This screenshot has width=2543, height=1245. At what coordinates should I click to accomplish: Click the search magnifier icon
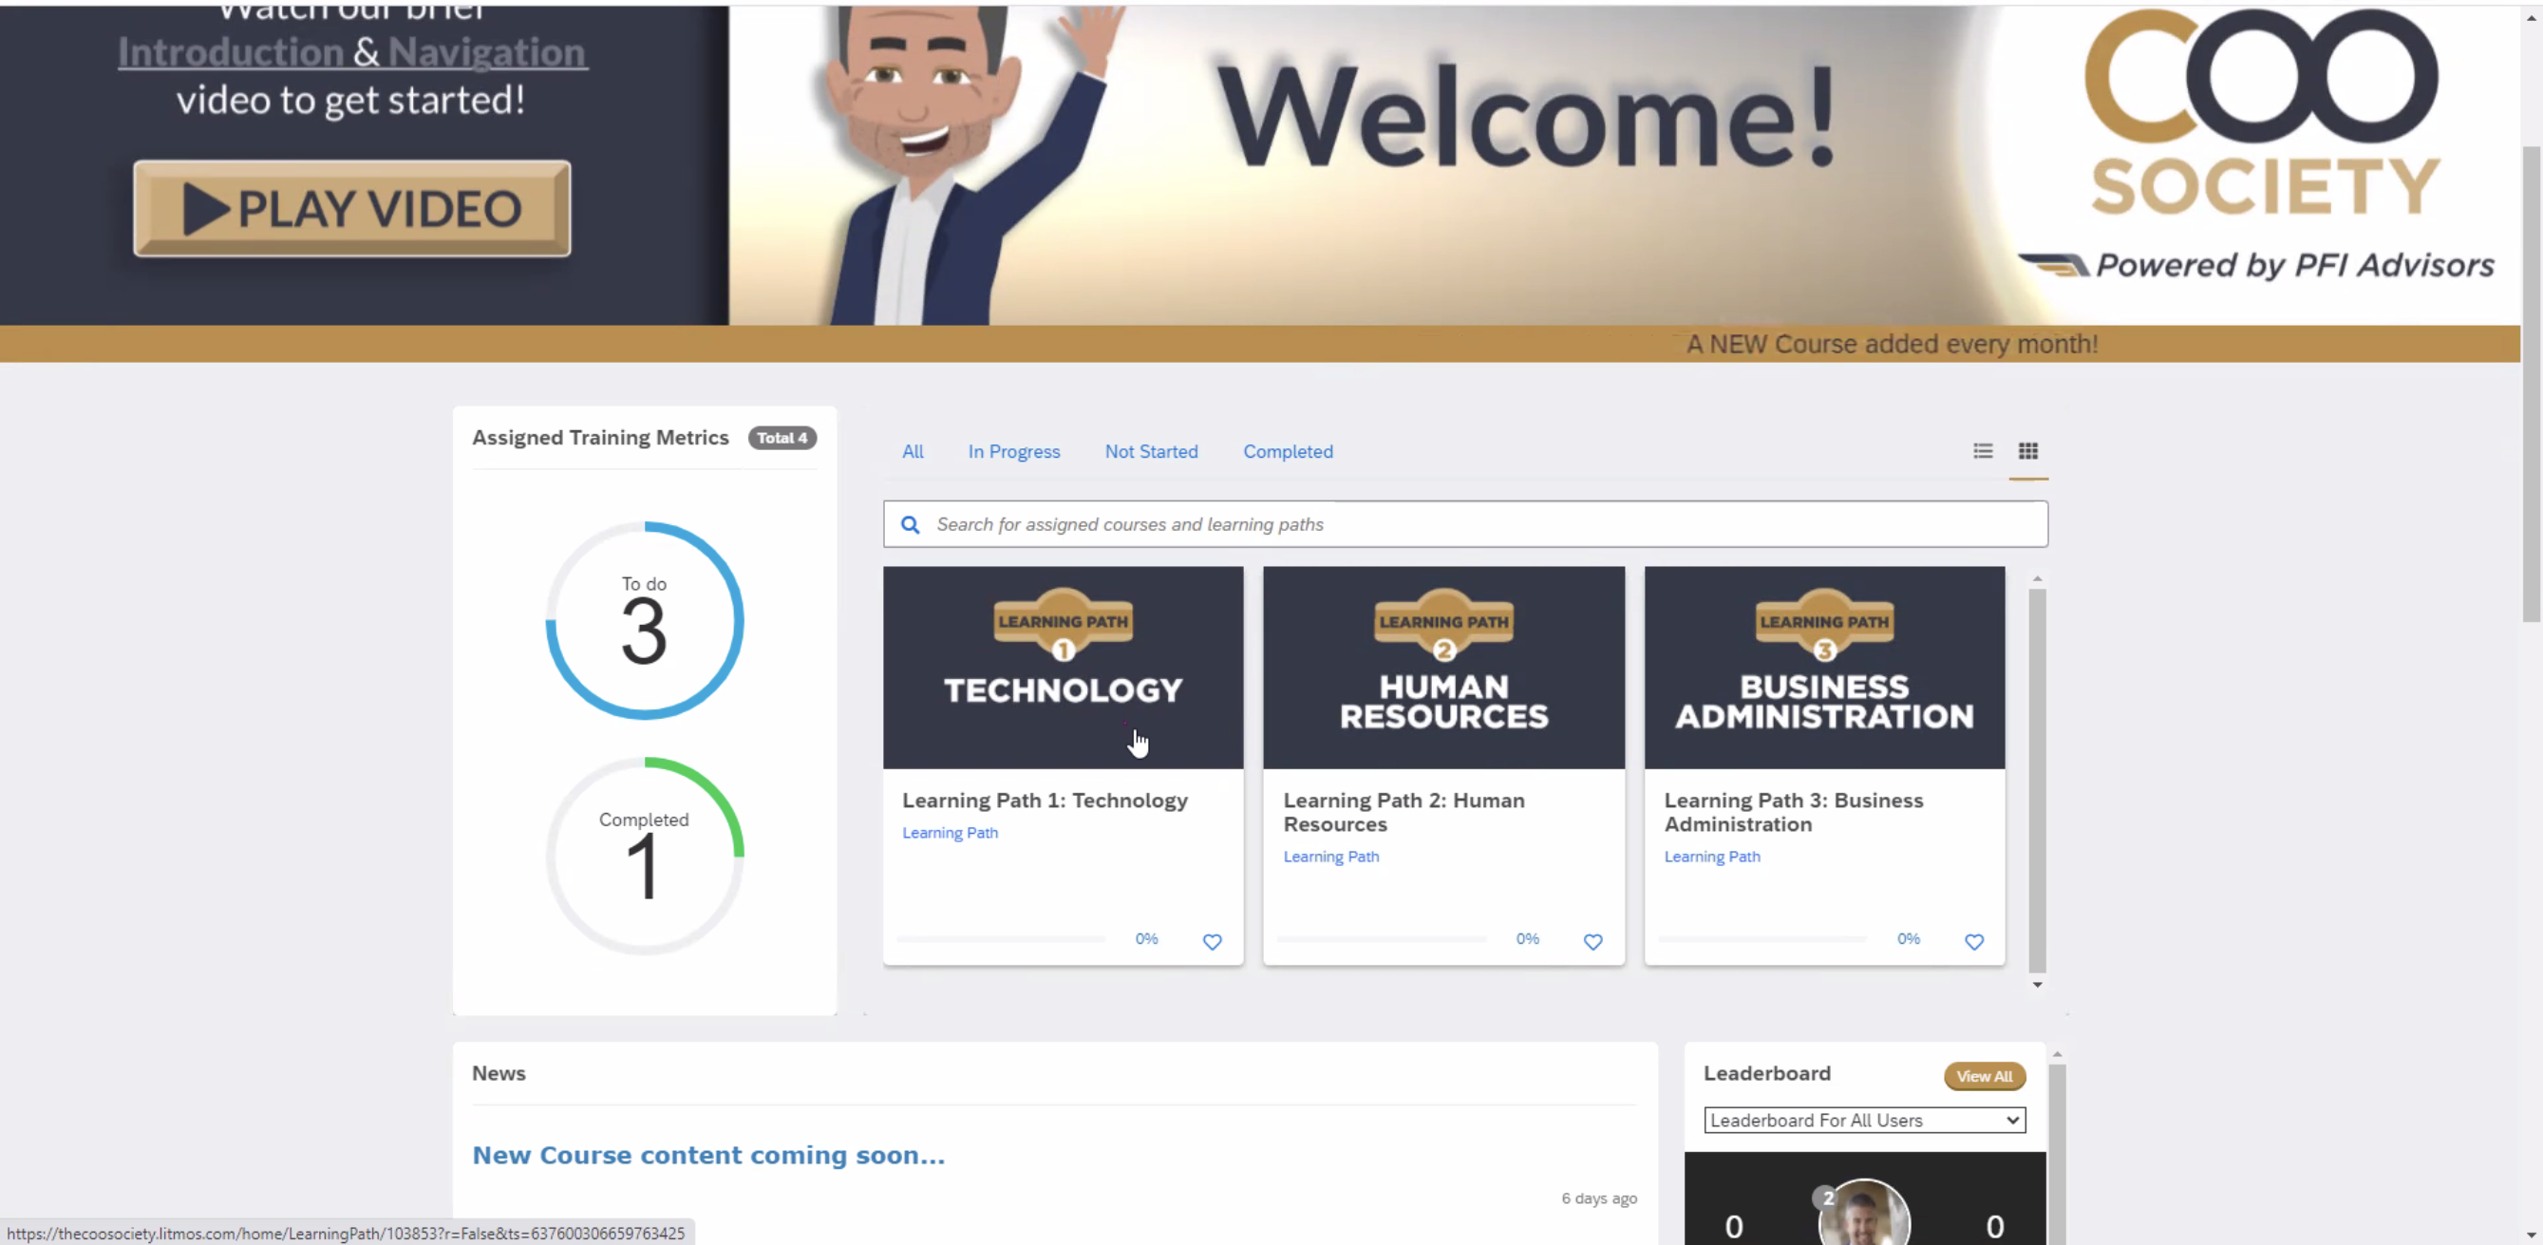[x=911, y=524]
